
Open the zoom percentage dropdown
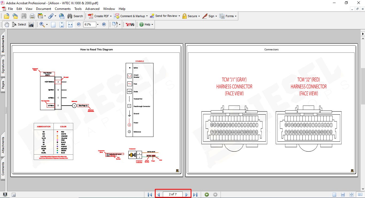click(98, 24)
